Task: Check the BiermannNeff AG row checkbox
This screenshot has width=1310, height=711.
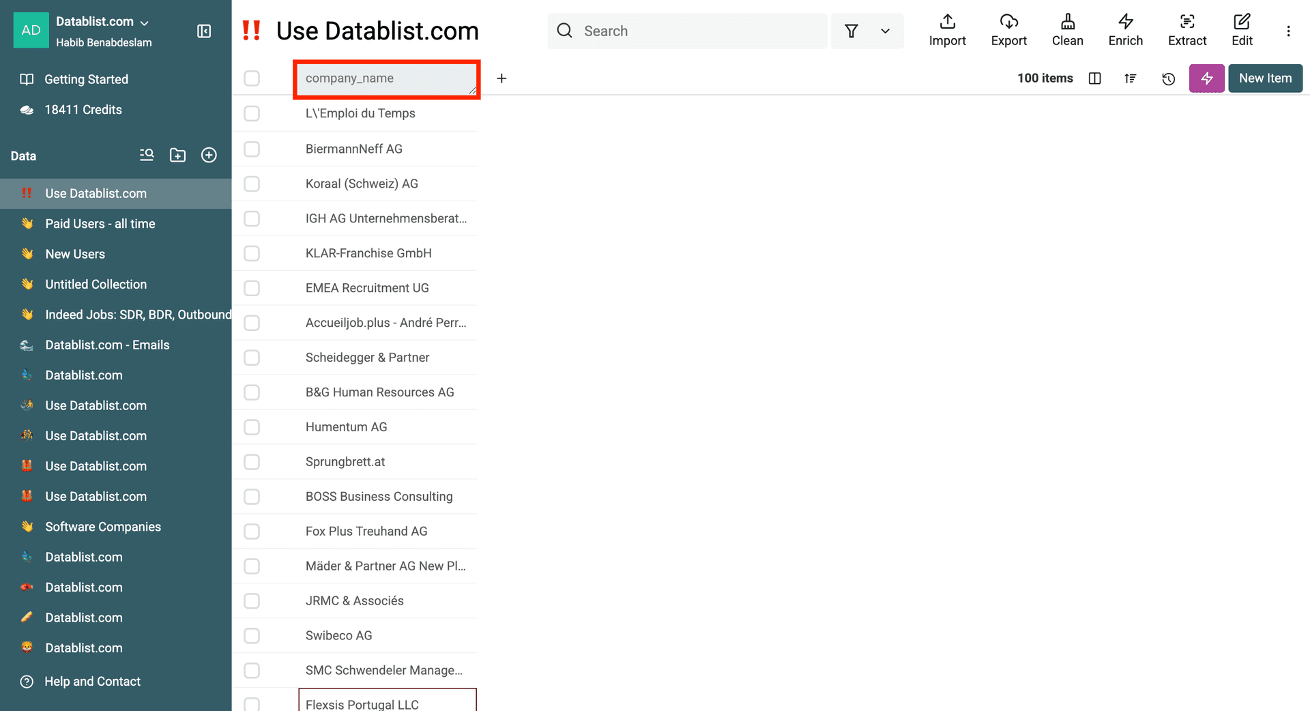Action: click(x=252, y=149)
